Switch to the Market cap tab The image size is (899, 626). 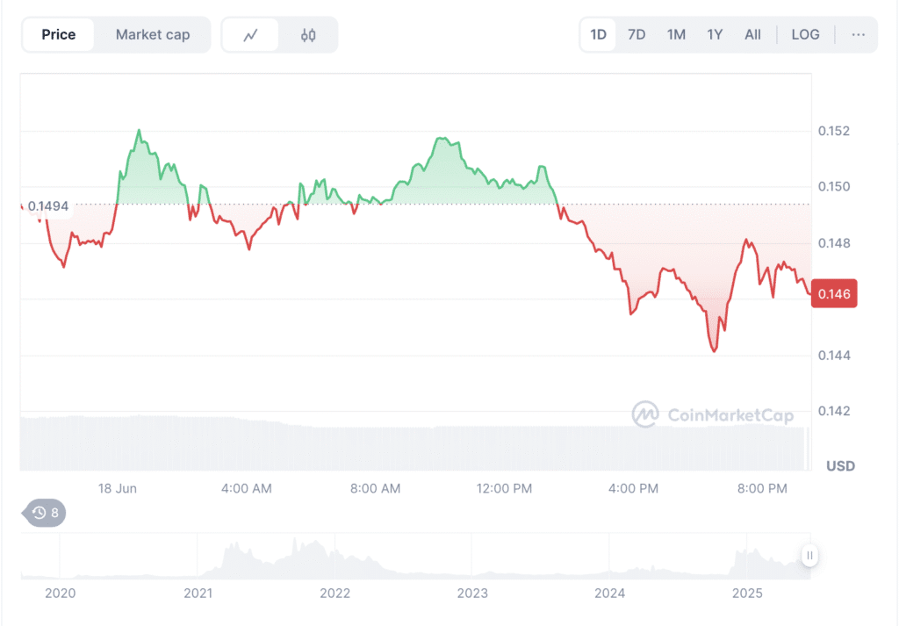(153, 35)
